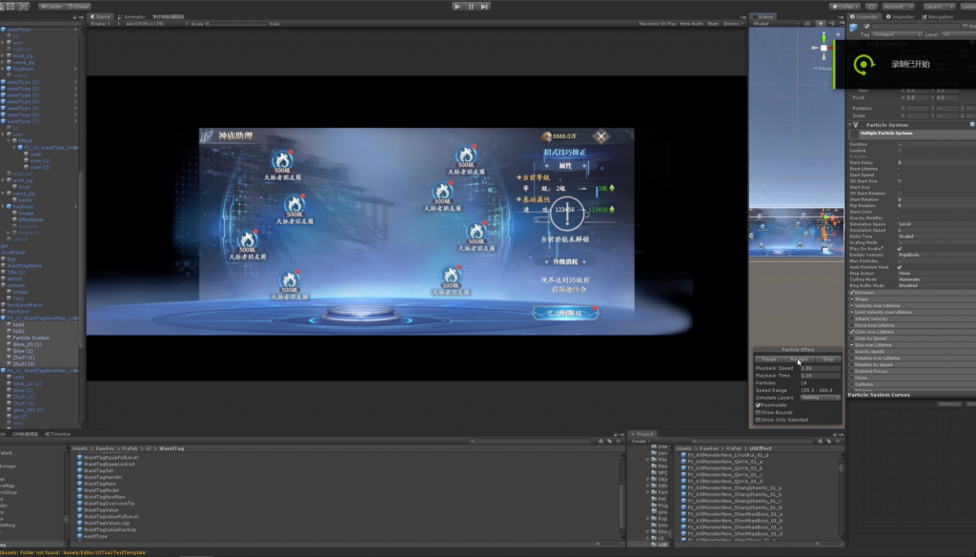Toggle Show Bounds checkbox
976x557 pixels.
(x=758, y=412)
